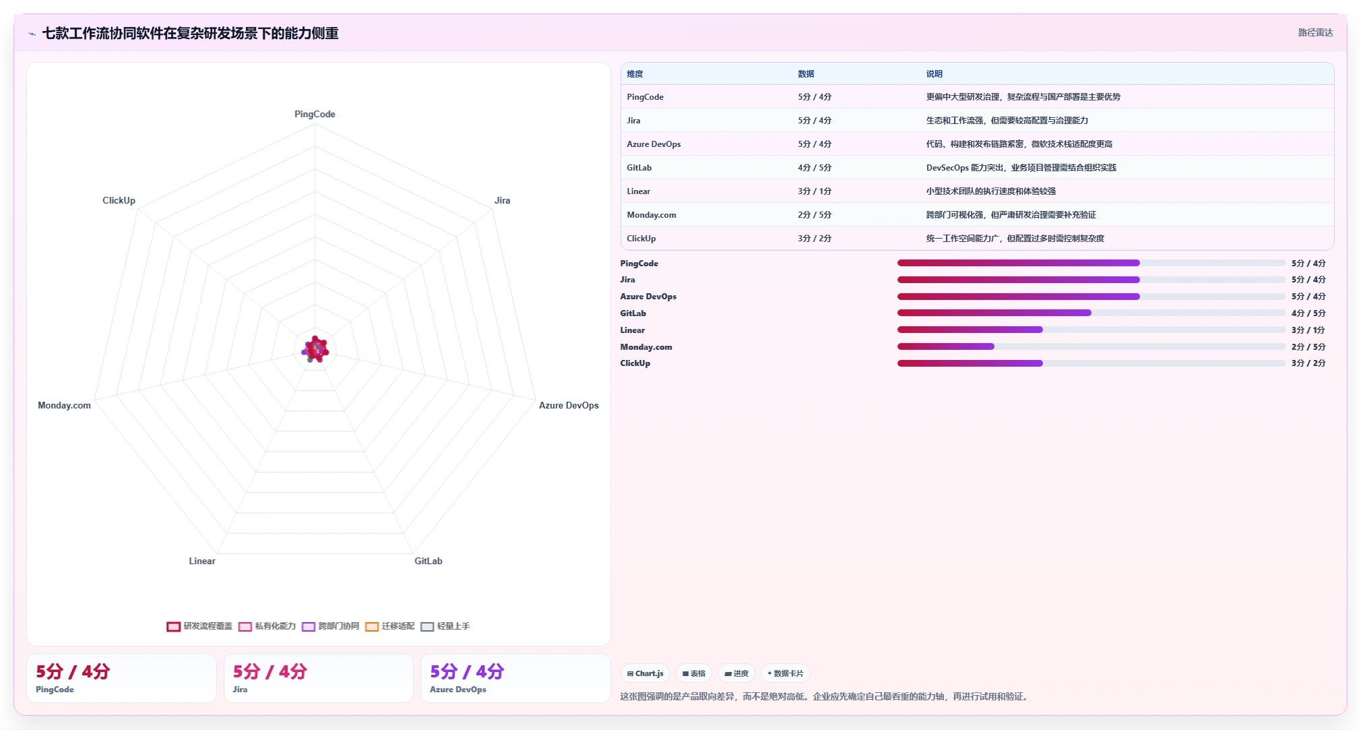
Task: Click the Azure DevOps radar axis label
Action: 569,405
